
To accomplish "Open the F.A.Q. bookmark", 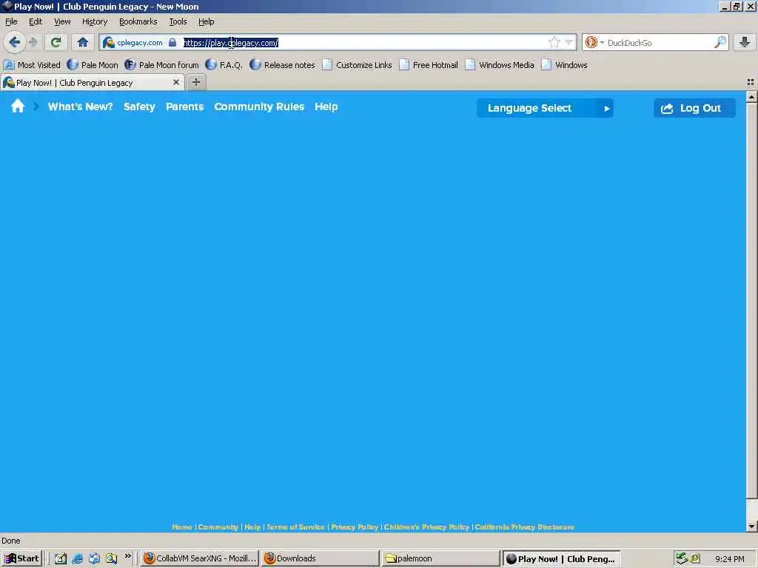I will coord(224,65).
